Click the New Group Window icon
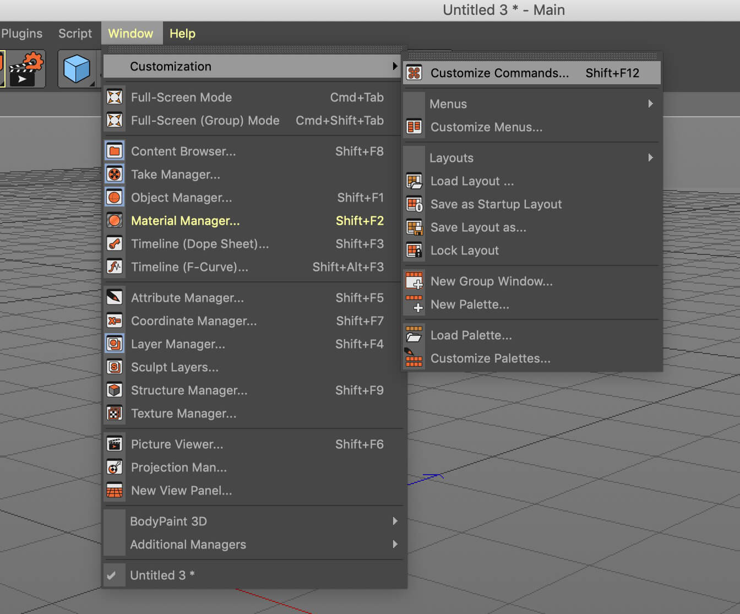This screenshot has width=740, height=614. tap(414, 281)
